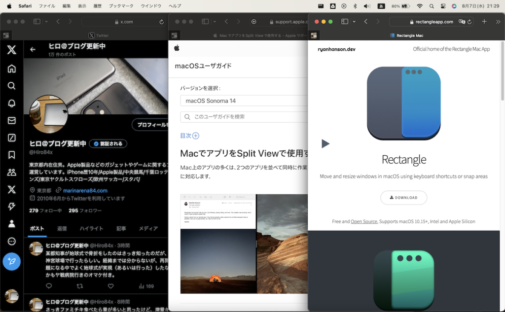Image resolution: width=505 pixels, height=312 pixels.
Task: Select the ポスト tab on profile
Action: (37, 229)
